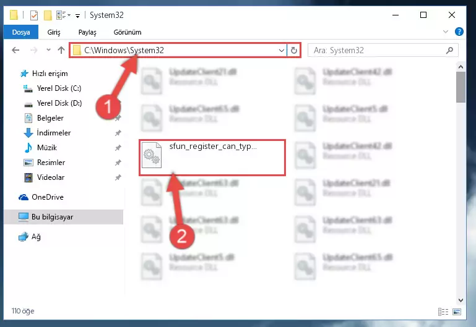Close the System32 window
476x327 pixels.
[x=452, y=15]
